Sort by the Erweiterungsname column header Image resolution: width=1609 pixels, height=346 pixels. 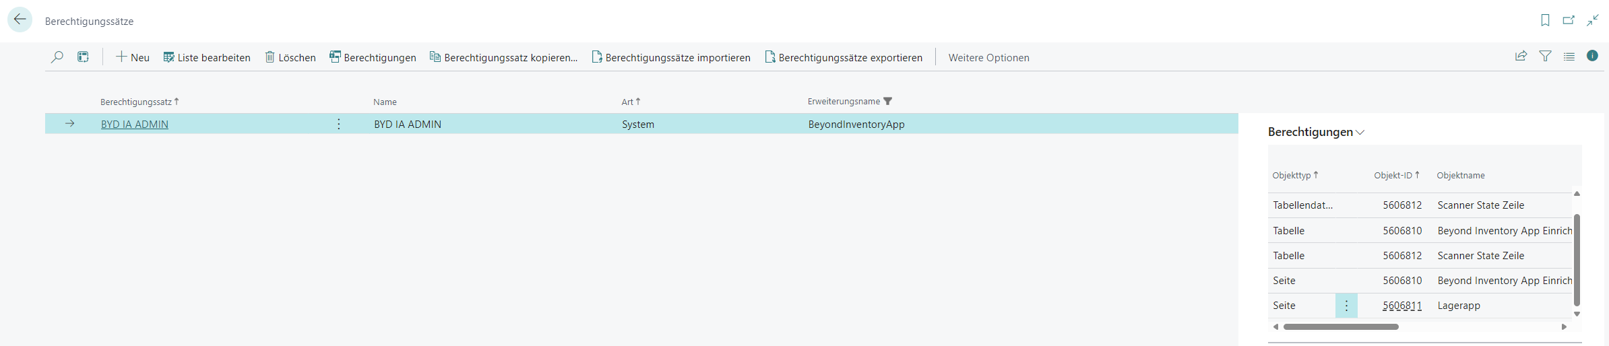[844, 102]
